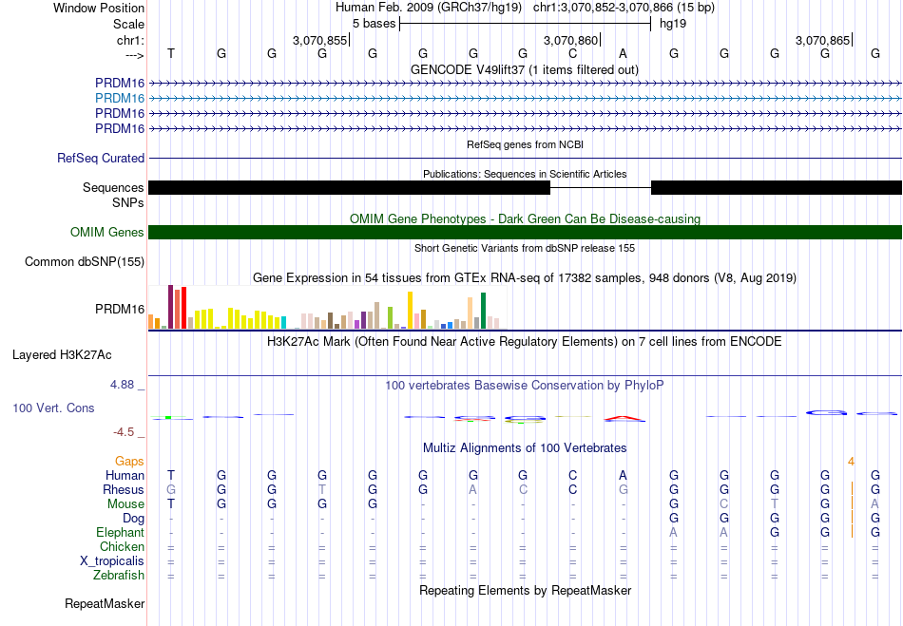This screenshot has height=626, width=903.
Task: Open 'Short Genetic Variants from dbSNP release 155' title
Action: (525, 248)
